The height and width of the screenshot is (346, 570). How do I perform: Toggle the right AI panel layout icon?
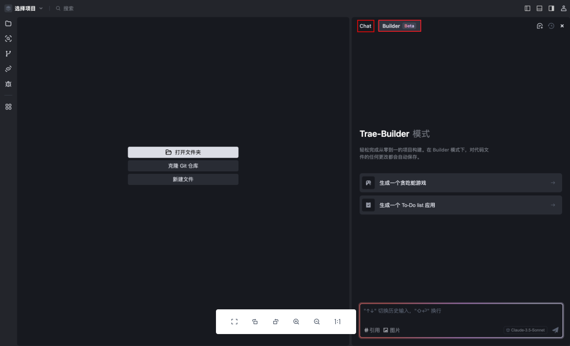click(x=551, y=8)
